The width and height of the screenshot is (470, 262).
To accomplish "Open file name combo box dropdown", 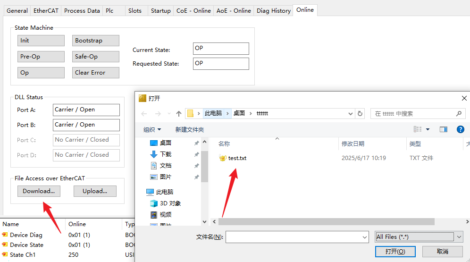I will point(364,237).
